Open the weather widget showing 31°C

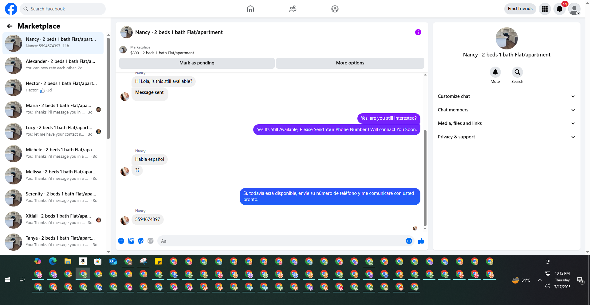point(521,280)
